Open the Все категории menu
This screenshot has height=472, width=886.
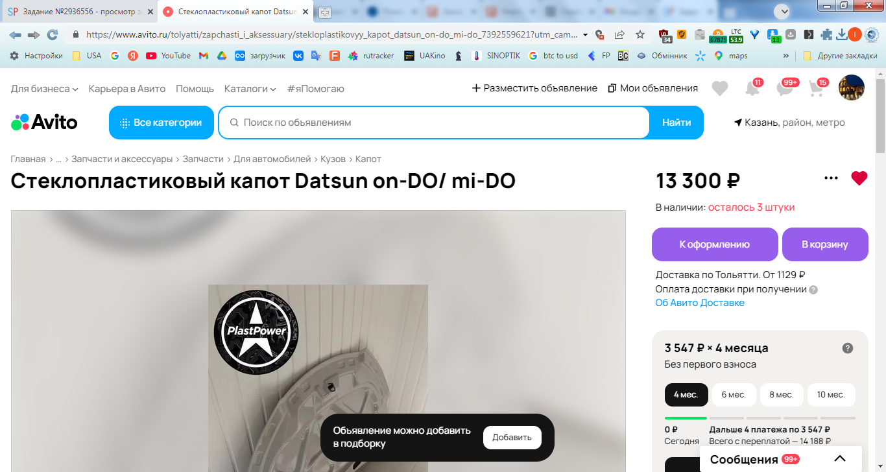click(162, 123)
